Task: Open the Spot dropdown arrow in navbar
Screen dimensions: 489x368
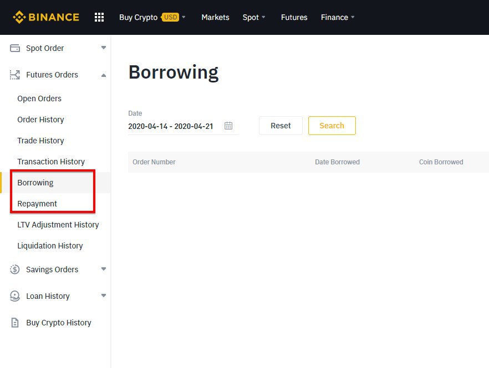Action: point(263,17)
